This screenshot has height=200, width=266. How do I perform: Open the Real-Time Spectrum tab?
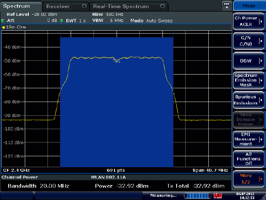tap(121, 6)
